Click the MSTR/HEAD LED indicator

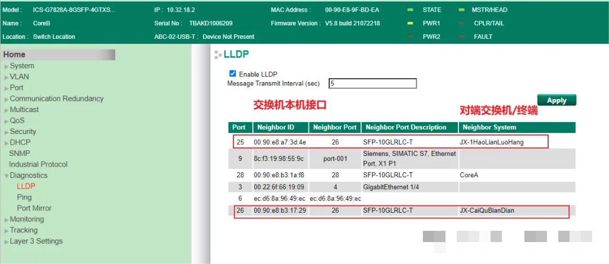[461, 10]
